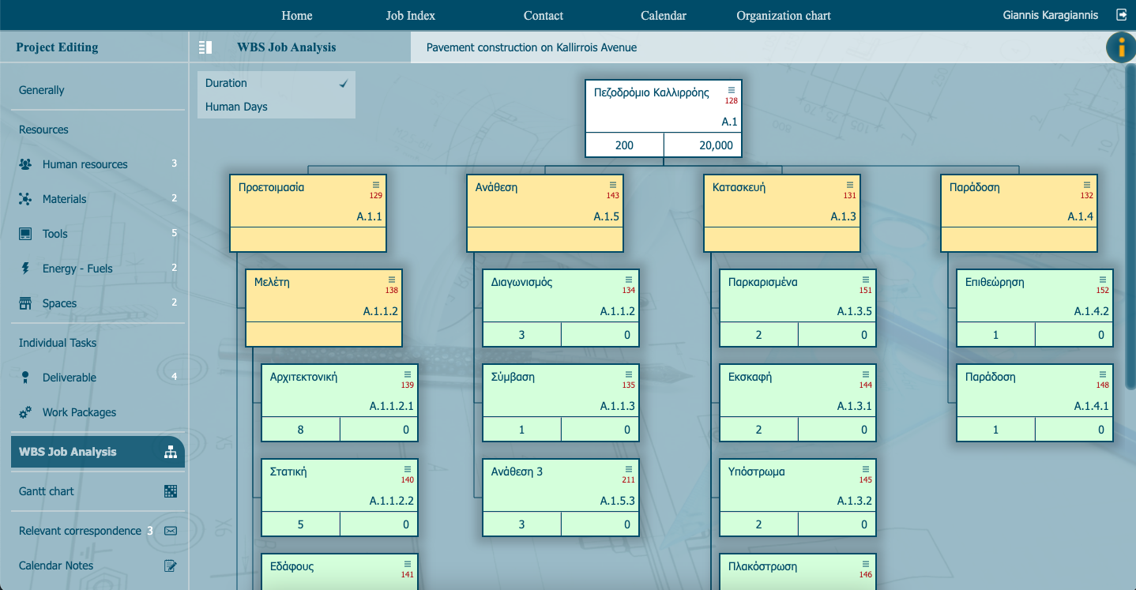Click the A.1.5.3 code on Ανάθεση 3
Viewport: 1136px width, 590px height.
[618, 501]
